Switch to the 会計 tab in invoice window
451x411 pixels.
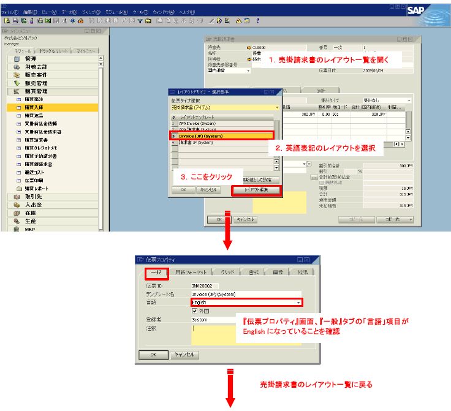(x=321, y=90)
